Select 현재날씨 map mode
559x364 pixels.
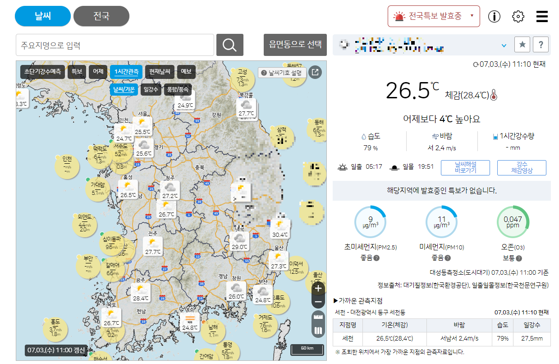tap(160, 72)
